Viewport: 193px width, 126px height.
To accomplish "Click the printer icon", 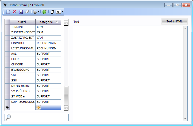I will 34,12.
